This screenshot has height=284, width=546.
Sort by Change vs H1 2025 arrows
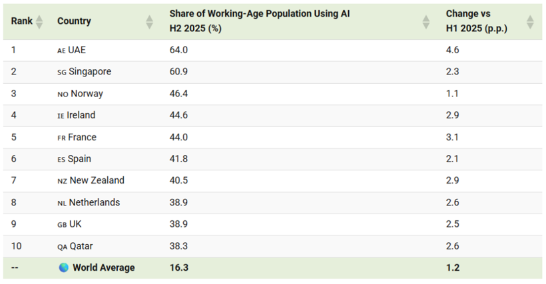(x=530, y=22)
